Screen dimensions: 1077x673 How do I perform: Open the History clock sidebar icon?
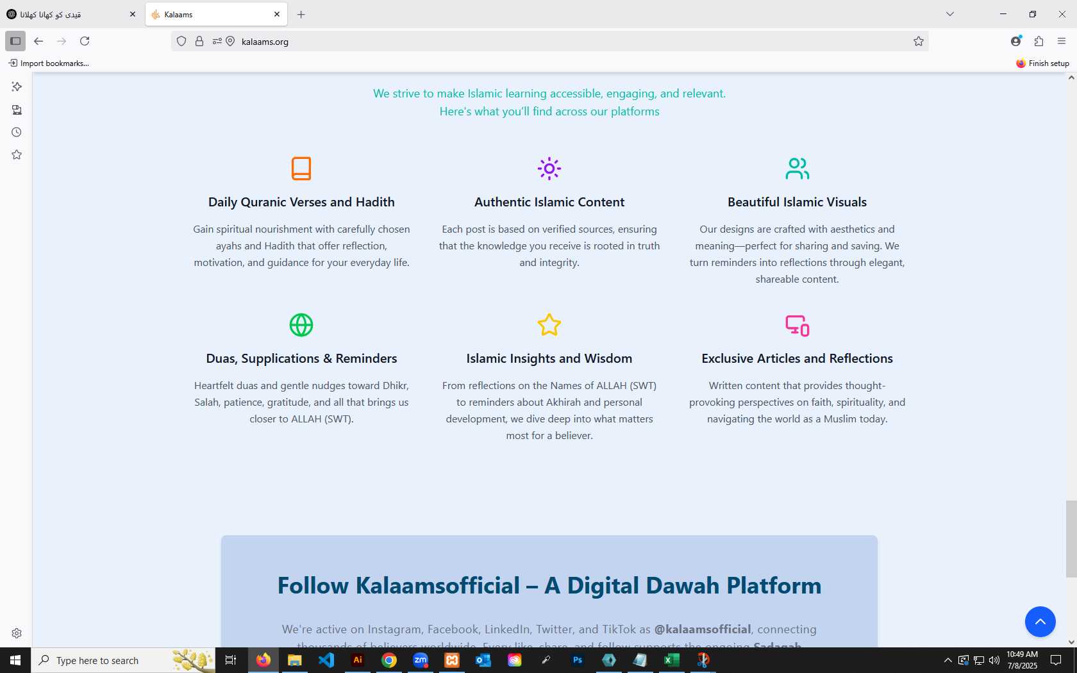[x=17, y=132]
